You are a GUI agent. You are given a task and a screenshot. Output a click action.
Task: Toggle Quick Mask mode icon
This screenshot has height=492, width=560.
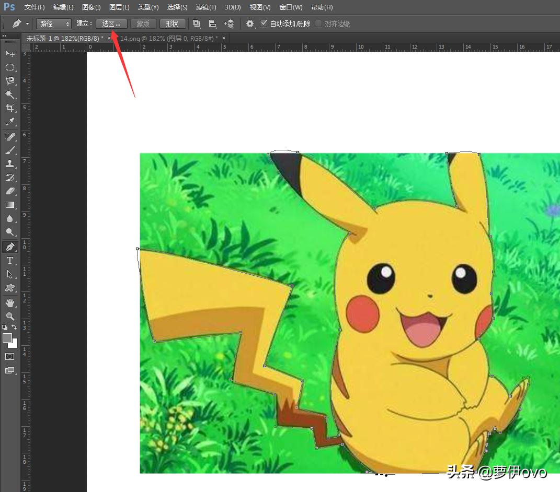(x=9, y=356)
